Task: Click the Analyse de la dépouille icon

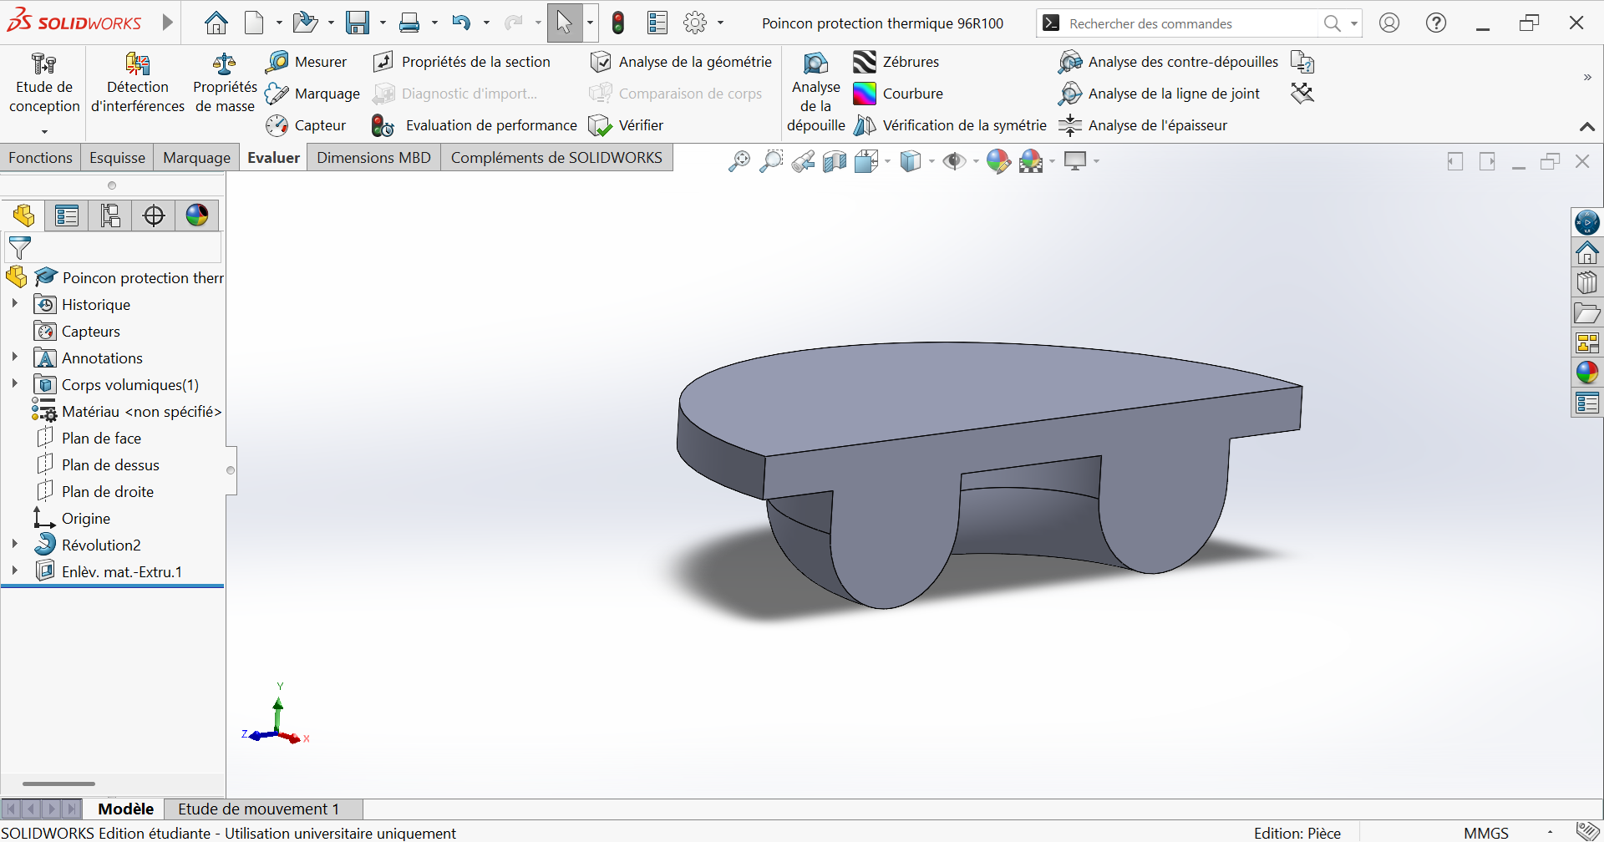Action: 815,63
